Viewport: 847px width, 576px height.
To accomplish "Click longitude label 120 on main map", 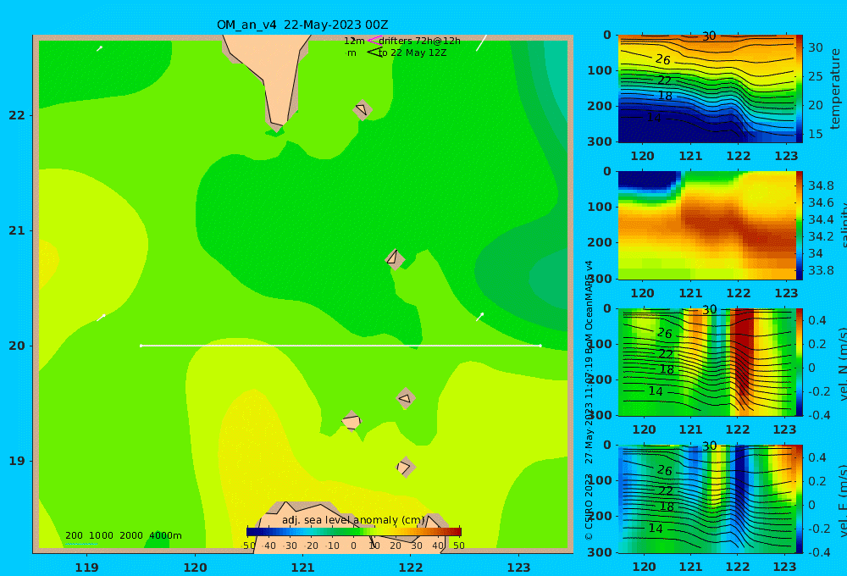I will coord(195,568).
